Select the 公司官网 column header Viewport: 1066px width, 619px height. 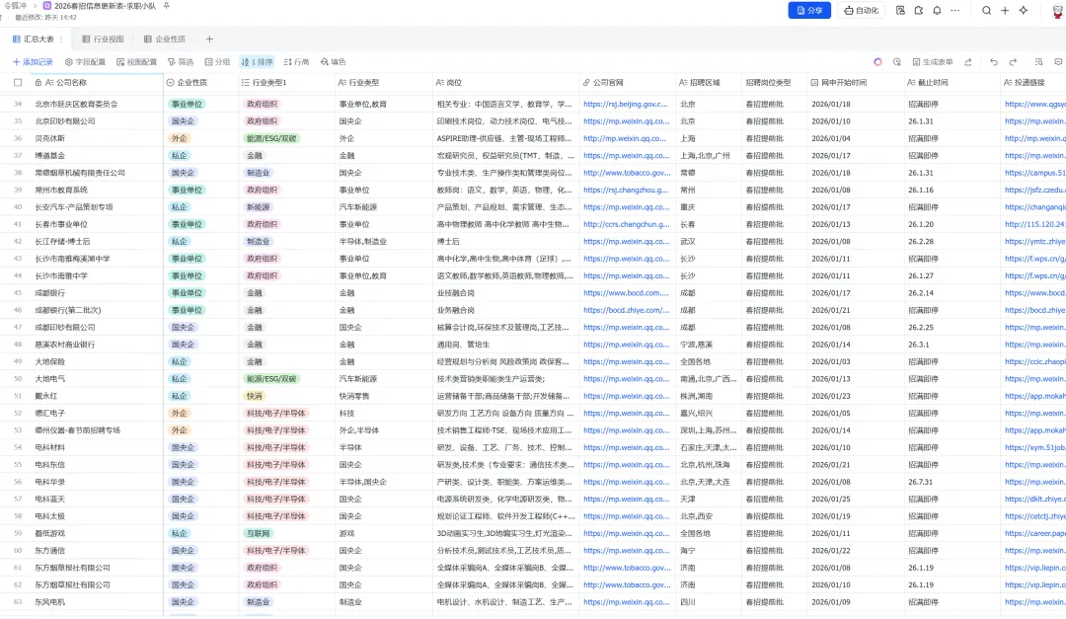point(626,82)
